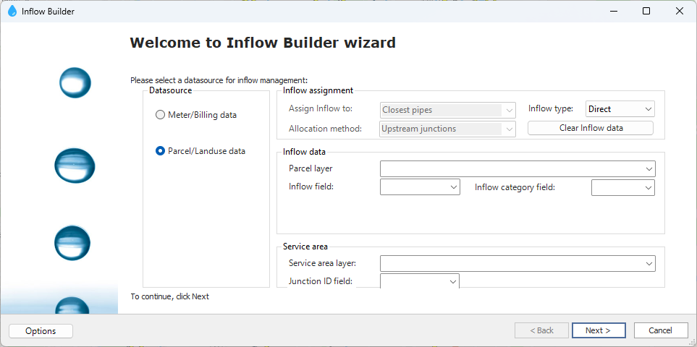Image resolution: width=697 pixels, height=347 pixels.
Task: Expand the Inflow category field dropdown
Action: click(x=622, y=187)
